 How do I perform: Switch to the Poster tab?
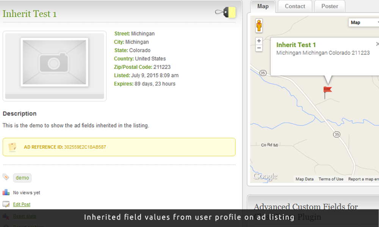[x=329, y=6]
